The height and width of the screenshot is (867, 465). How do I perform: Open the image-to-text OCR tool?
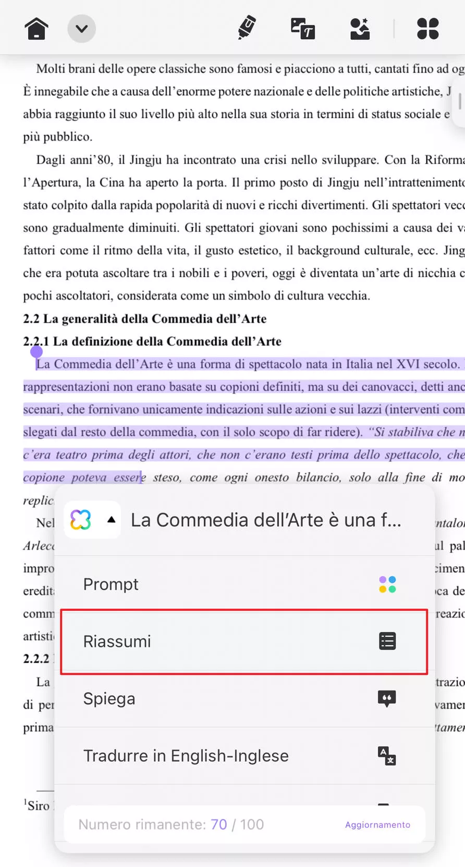coord(303,29)
